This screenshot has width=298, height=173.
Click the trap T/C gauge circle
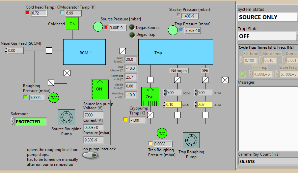point(162,133)
